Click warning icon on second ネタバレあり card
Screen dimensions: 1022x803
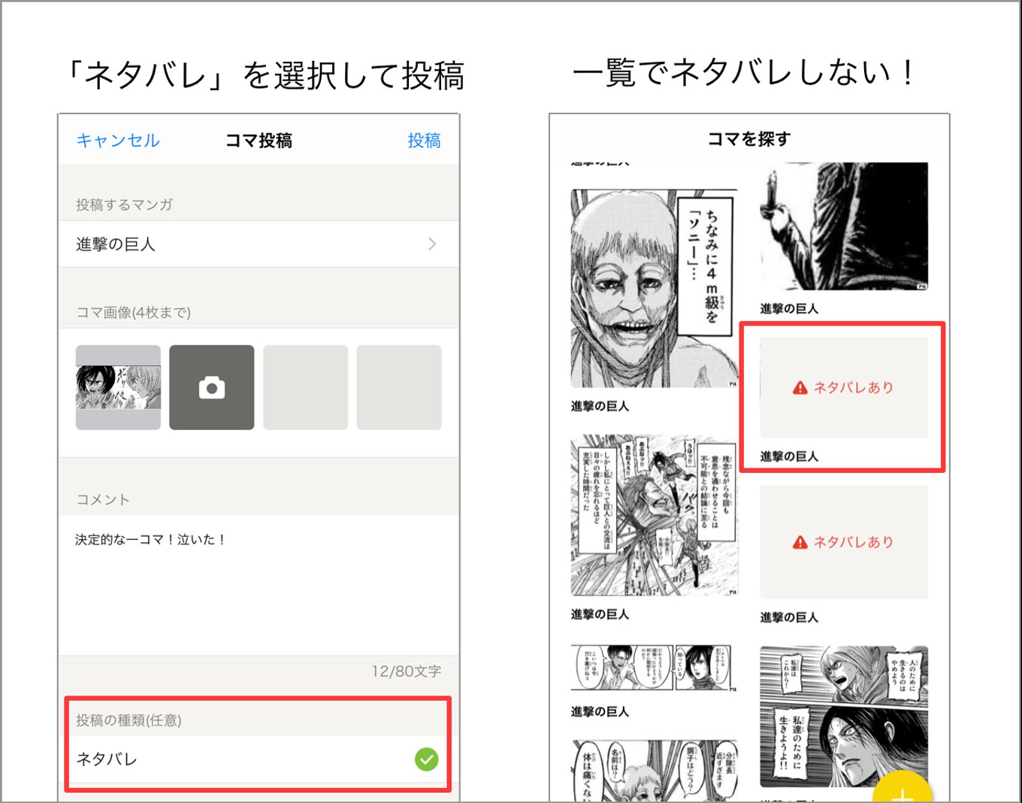(x=800, y=542)
